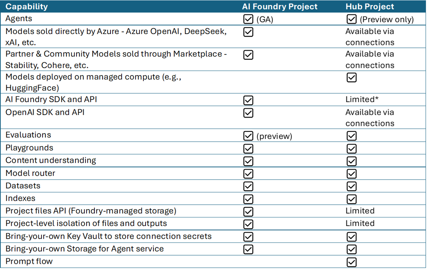This screenshot has height=269, width=427.
Task: Click the Capability column header
Action: point(27,7)
